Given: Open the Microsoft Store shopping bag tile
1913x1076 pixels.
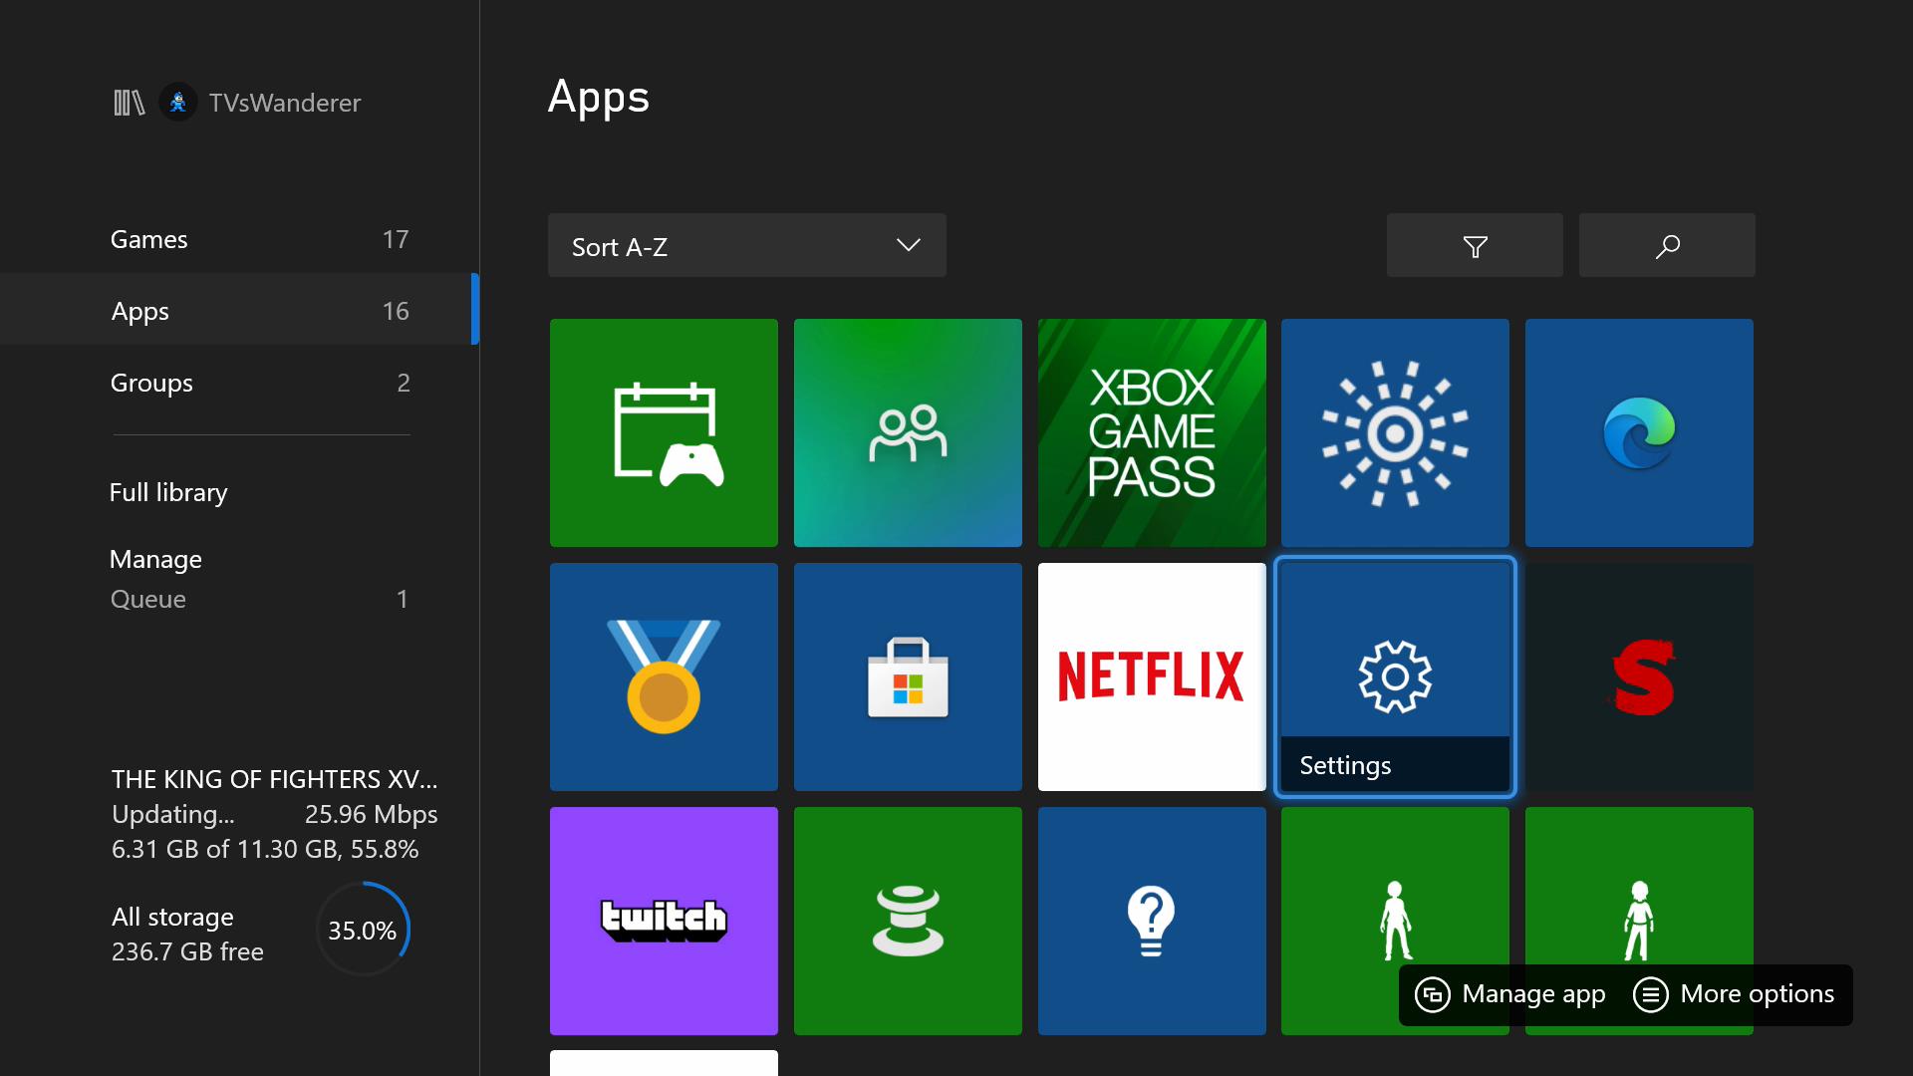Looking at the screenshot, I should pos(907,676).
